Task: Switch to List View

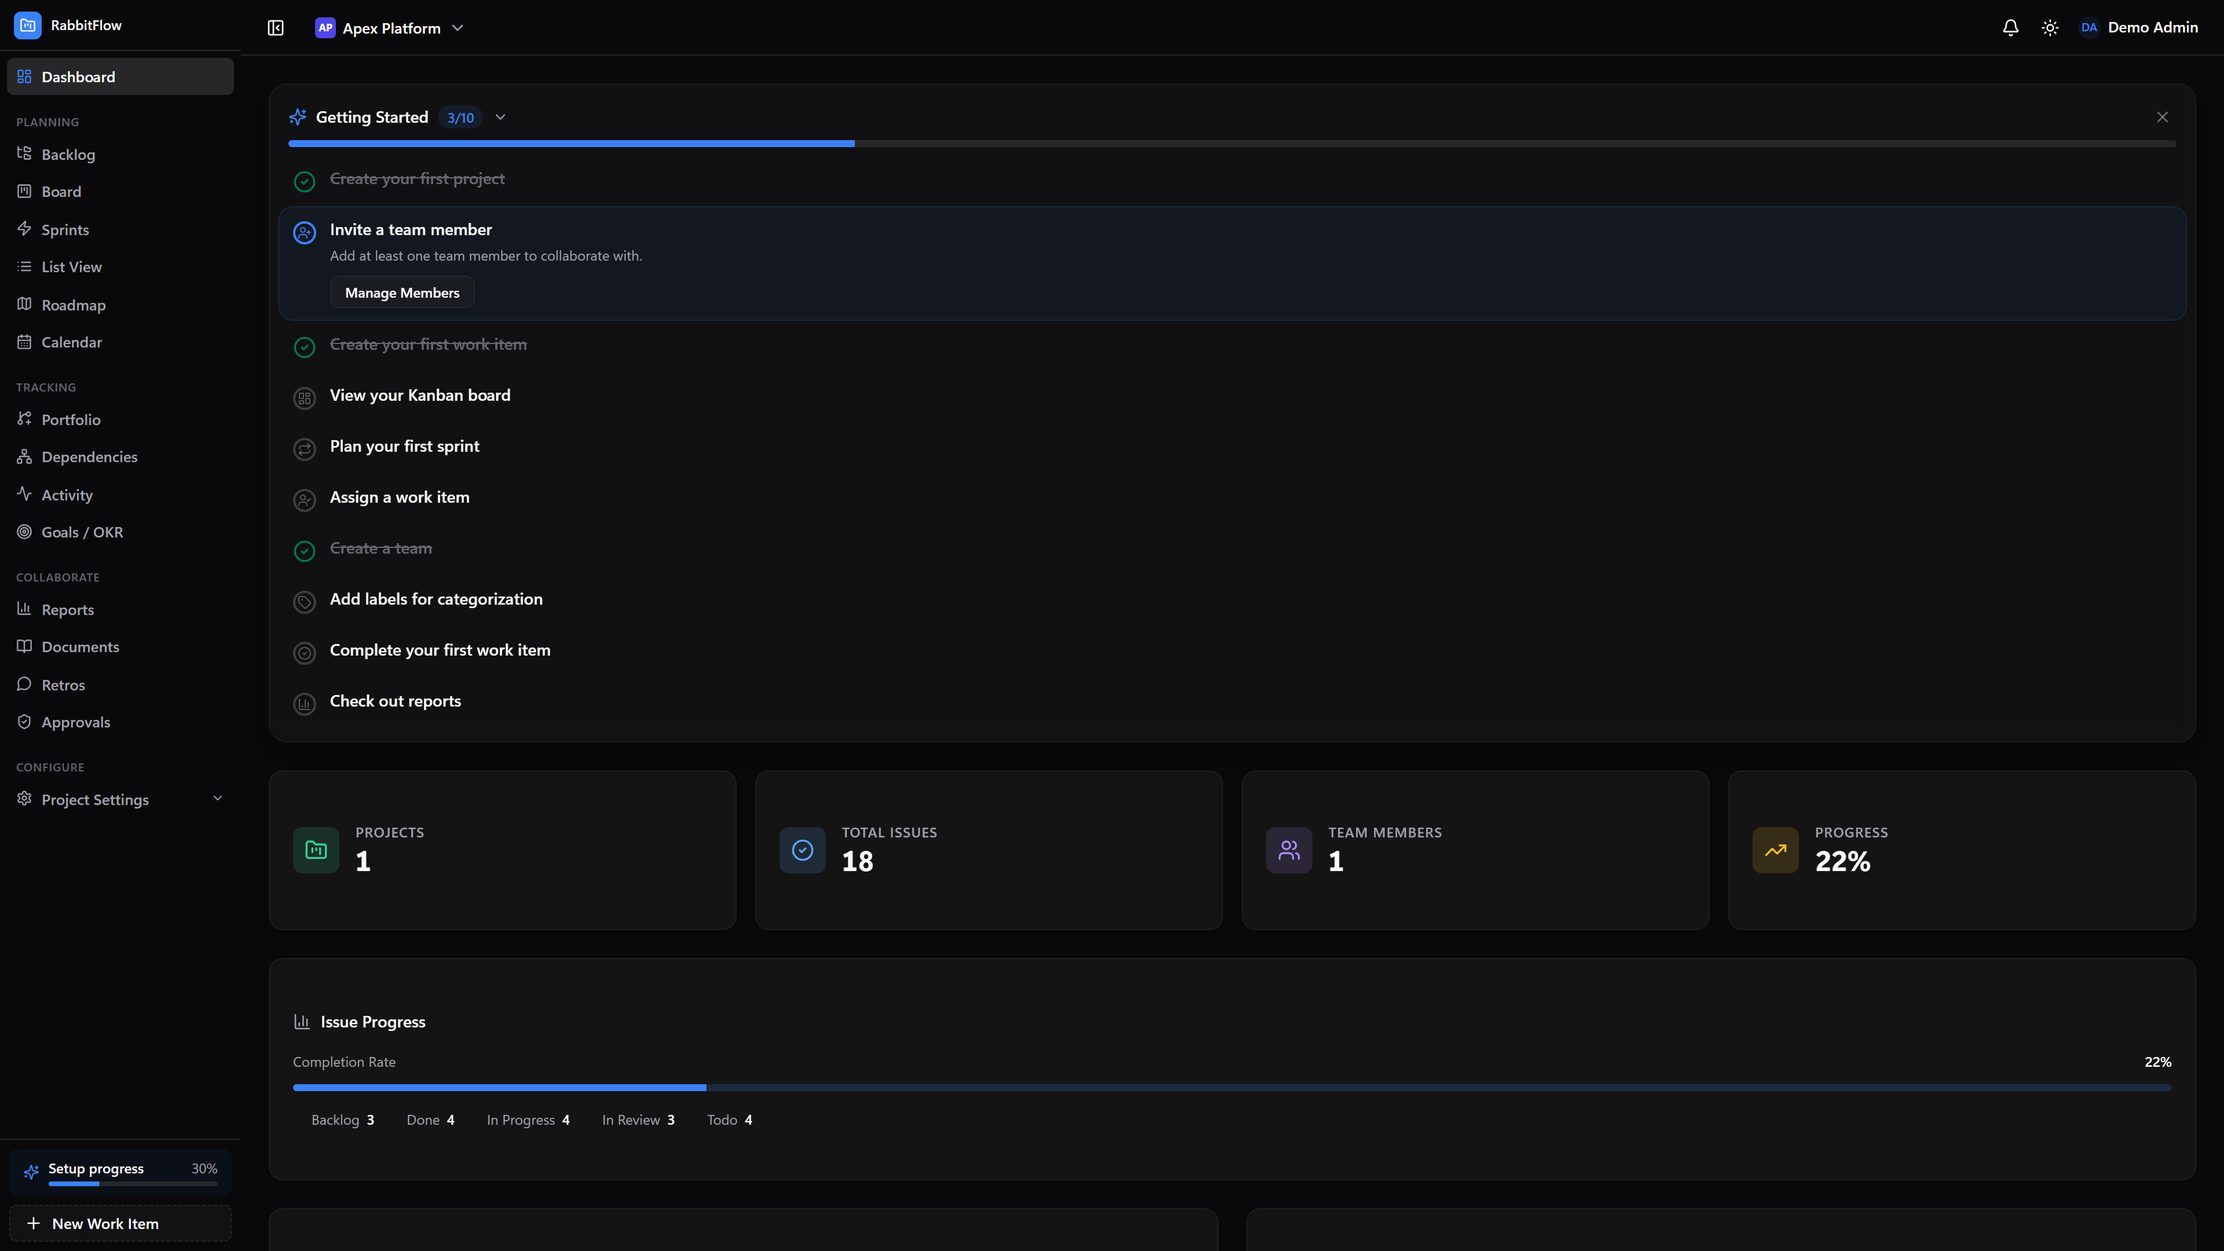Action: (120, 267)
